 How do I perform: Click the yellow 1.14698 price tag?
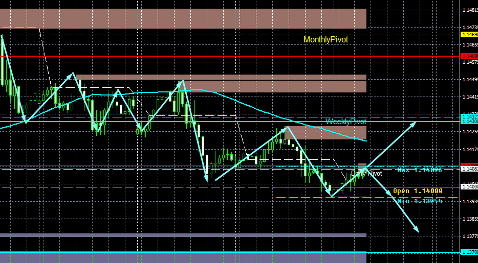pyautogui.click(x=469, y=35)
